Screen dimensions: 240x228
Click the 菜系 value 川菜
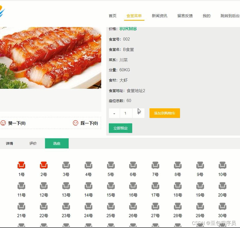(124, 60)
